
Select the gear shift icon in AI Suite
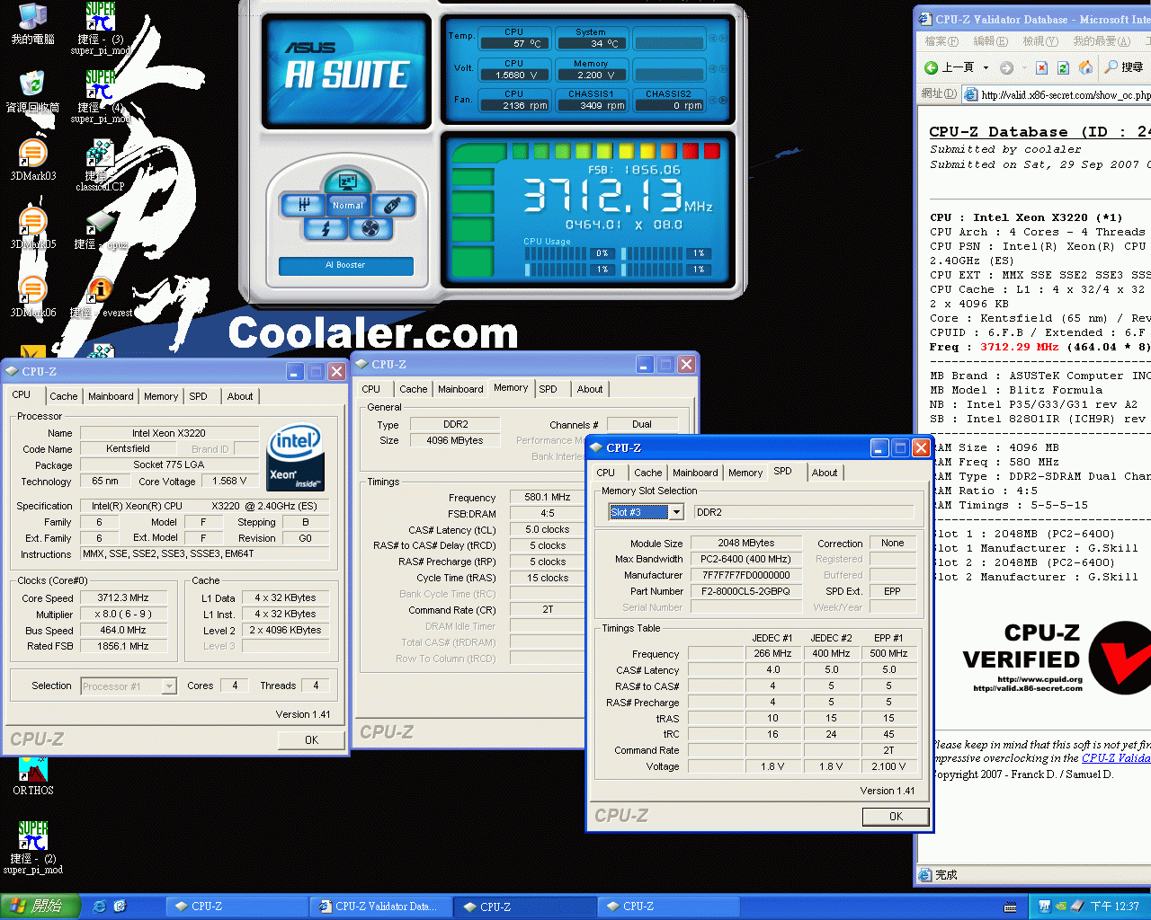coord(304,205)
